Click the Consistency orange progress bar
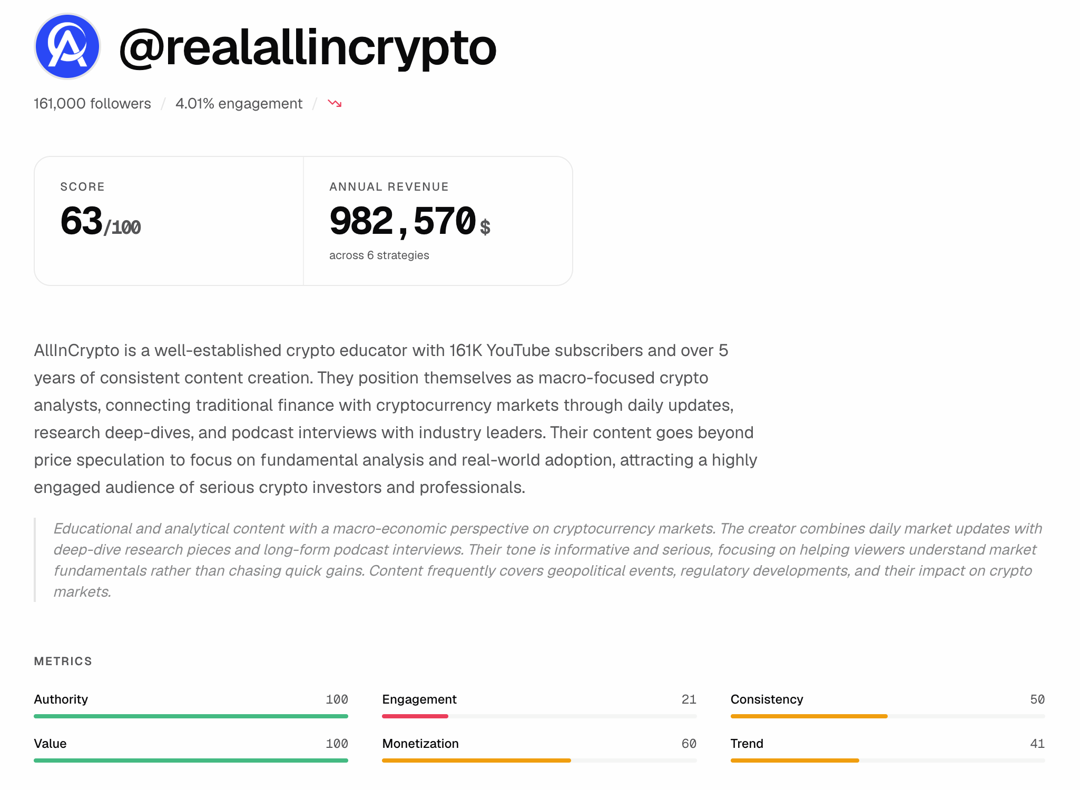The height and width of the screenshot is (790, 1080). point(809,716)
